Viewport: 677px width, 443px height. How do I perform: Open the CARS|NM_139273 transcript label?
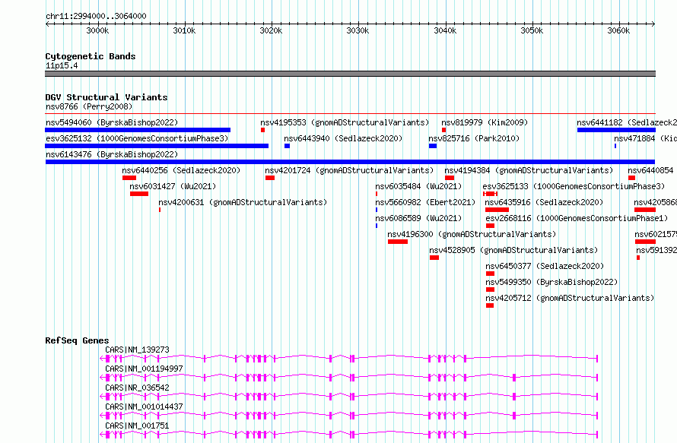tap(137, 350)
